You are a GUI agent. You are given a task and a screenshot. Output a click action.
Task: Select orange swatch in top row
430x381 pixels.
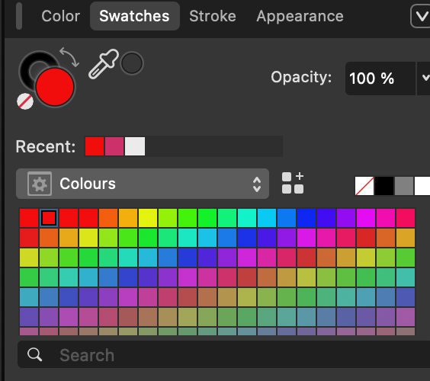coord(108,218)
